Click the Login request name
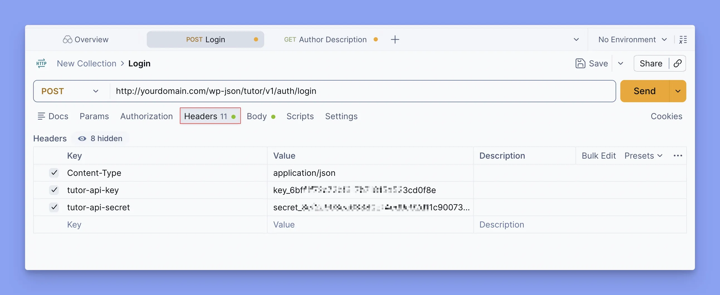720x295 pixels. point(139,64)
